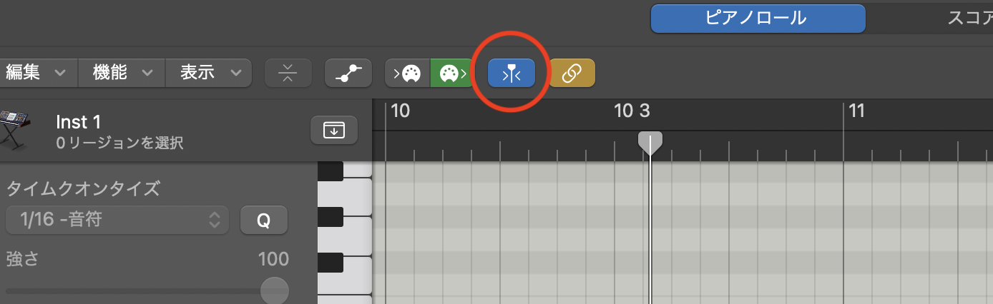Screen dimensions: 993x304
Task: Click the download-arrow button beside Inst 1
Action: [x=333, y=130]
